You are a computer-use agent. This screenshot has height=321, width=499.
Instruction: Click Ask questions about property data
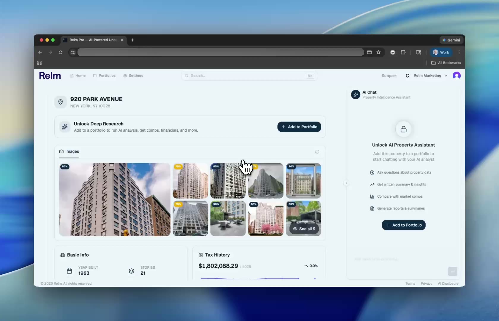(x=401, y=172)
